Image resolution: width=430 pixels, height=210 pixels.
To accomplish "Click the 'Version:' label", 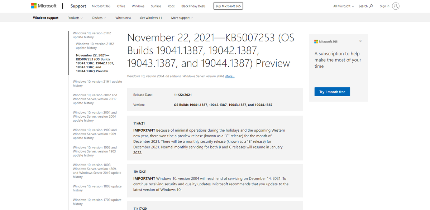I will point(139,105).
